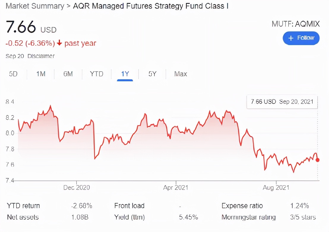Click the Morningstar rating 3/5 stars value

(303, 217)
